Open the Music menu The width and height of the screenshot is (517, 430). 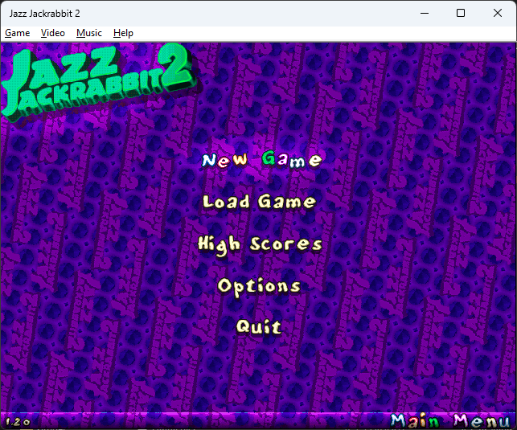point(89,33)
